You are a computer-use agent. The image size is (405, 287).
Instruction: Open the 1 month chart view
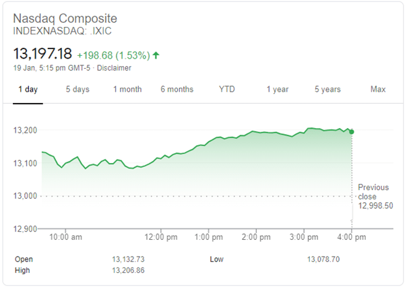click(x=127, y=90)
